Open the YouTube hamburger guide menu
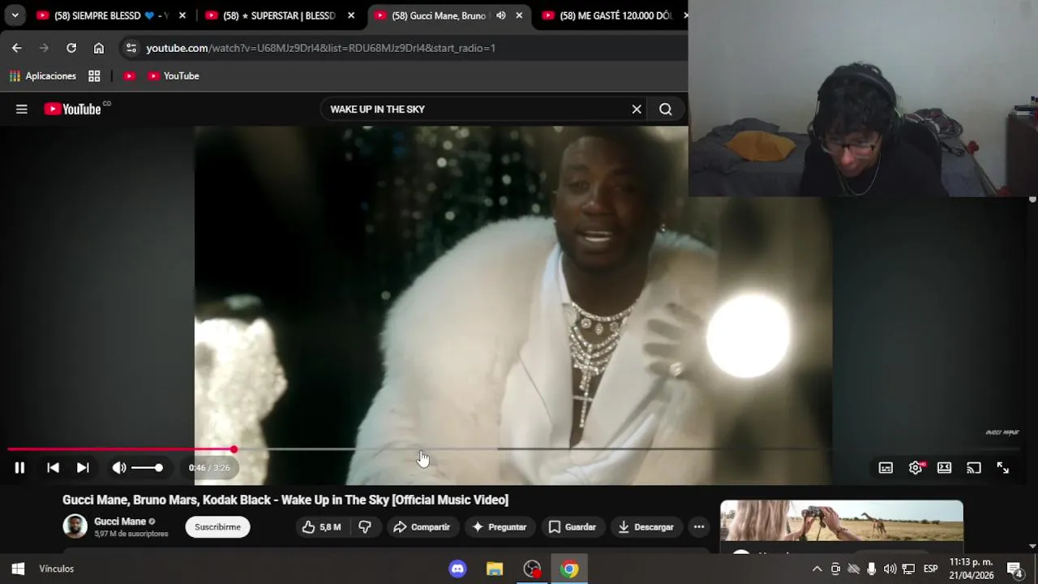 click(22, 109)
